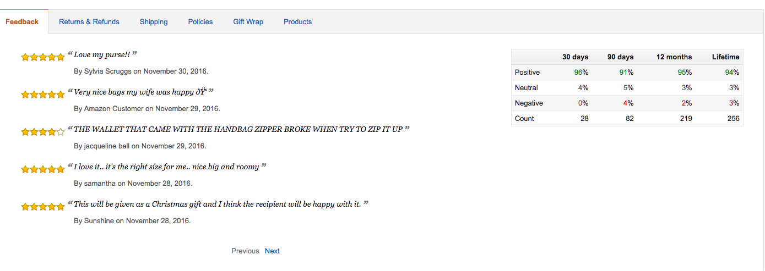Switch to the Feedback tab
The image size is (765, 271).
coord(22,21)
